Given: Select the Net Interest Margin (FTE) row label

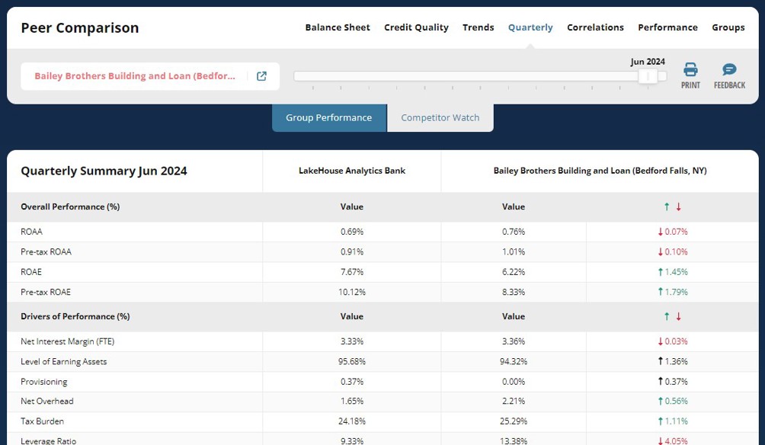Looking at the screenshot, I should point(67,341).
